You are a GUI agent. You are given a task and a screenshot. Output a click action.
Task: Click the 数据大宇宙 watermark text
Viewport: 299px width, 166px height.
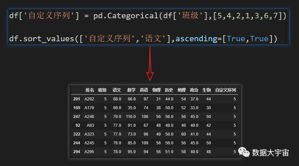(x=271, y=152)
